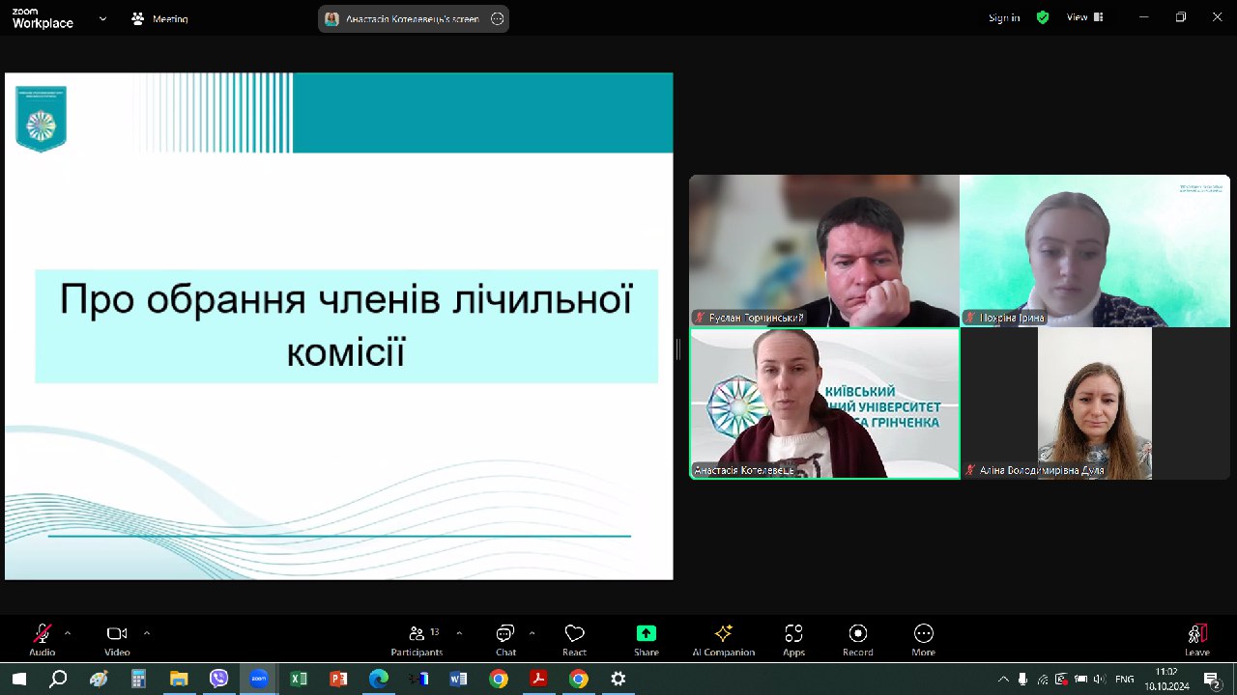Screen dimensions: 1237x695
Task: Click the Sign in link
Action: pos(1002,17)
